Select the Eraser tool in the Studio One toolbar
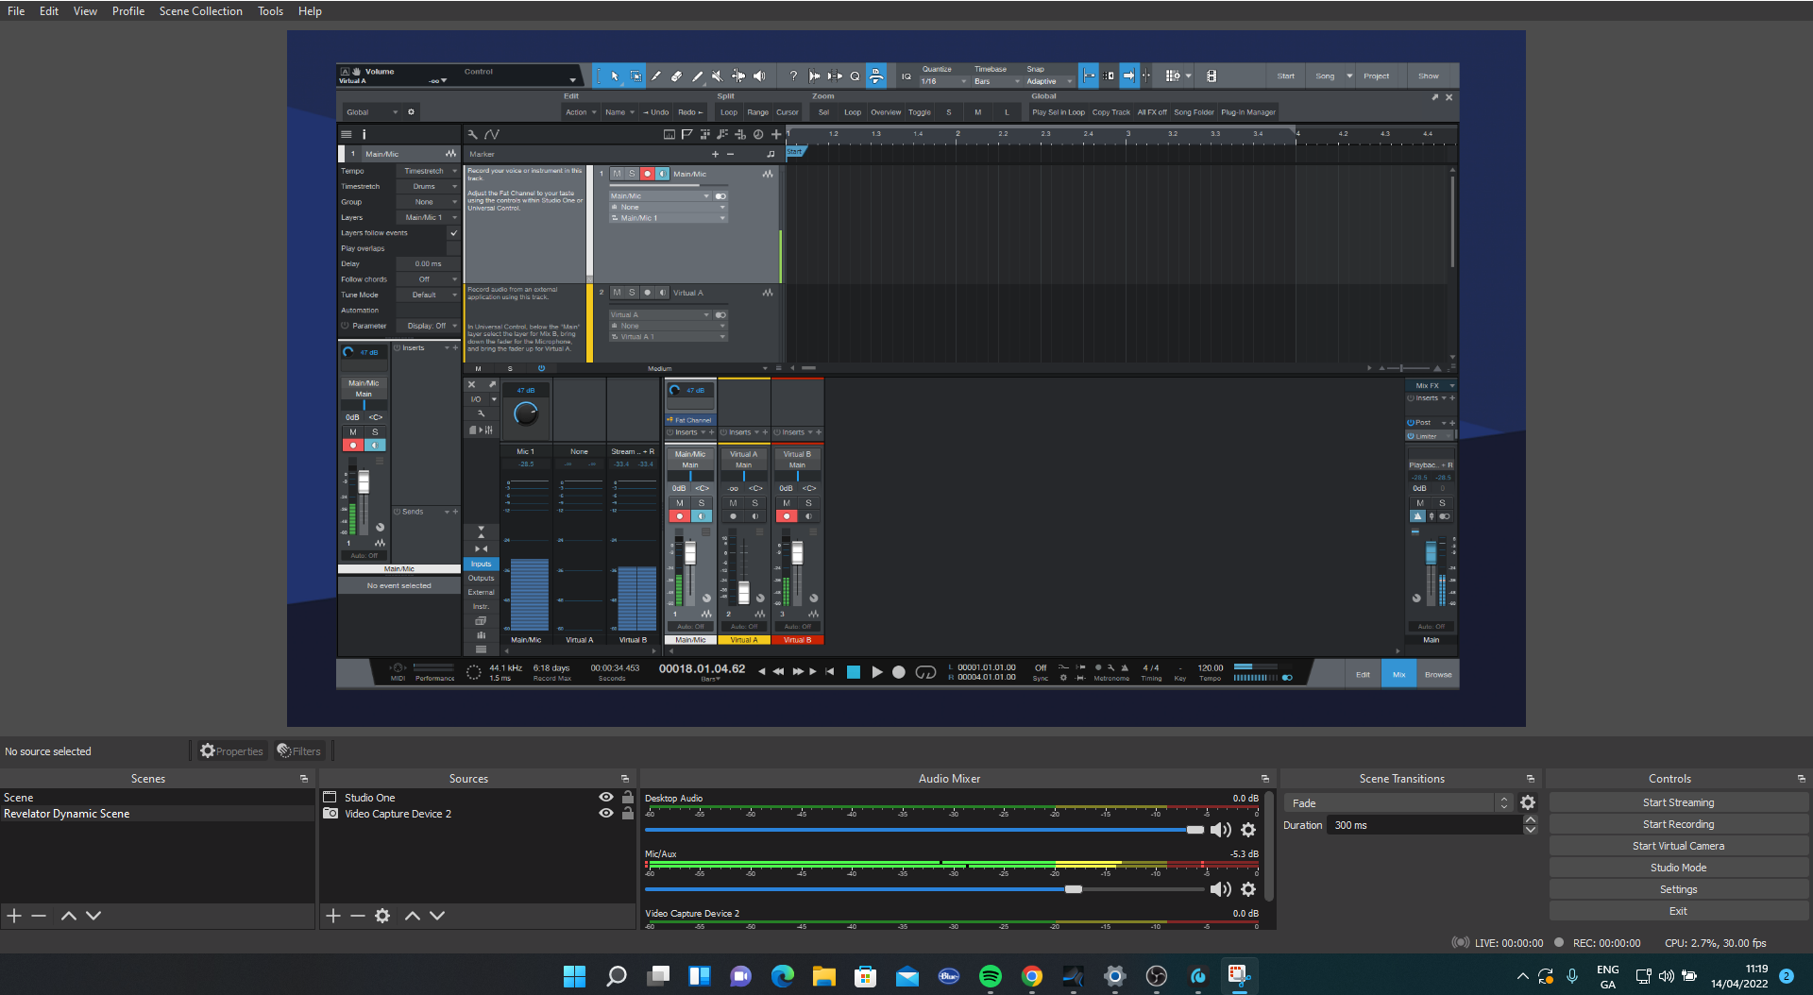1813x995 pixels. [676, 76]
